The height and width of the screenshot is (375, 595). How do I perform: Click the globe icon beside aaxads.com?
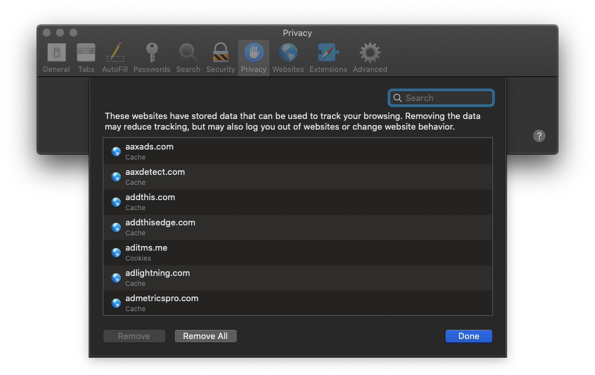[x=116, y=151]
